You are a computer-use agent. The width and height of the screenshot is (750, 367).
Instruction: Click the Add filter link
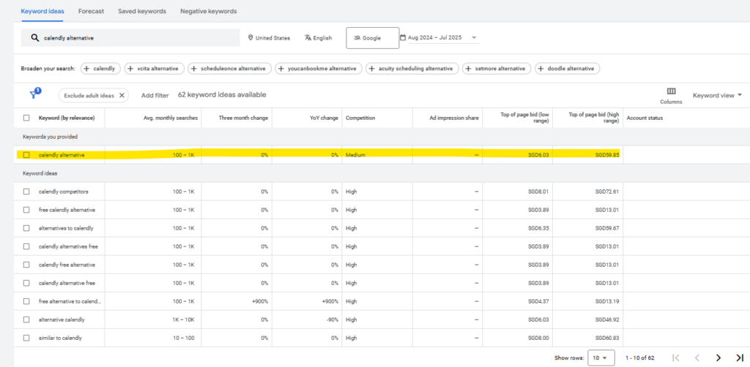155,95
